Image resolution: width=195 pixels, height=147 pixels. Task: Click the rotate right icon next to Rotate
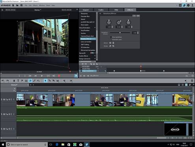point(113,46)
